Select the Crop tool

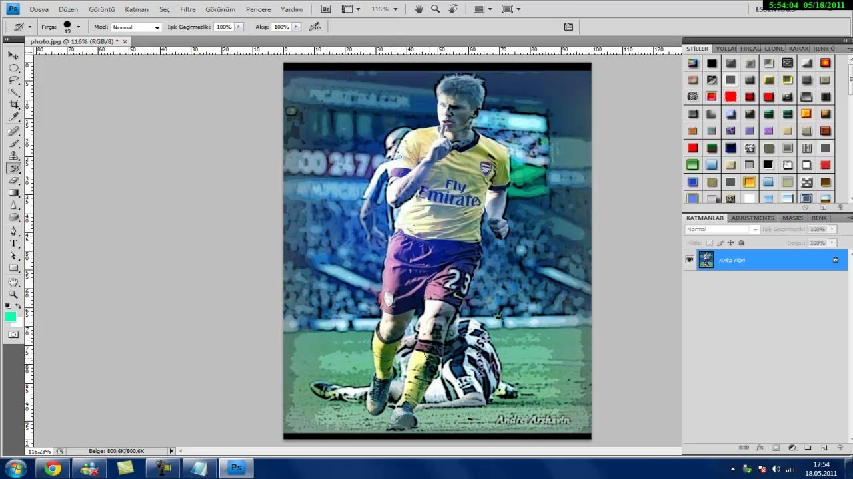(13, 104)
